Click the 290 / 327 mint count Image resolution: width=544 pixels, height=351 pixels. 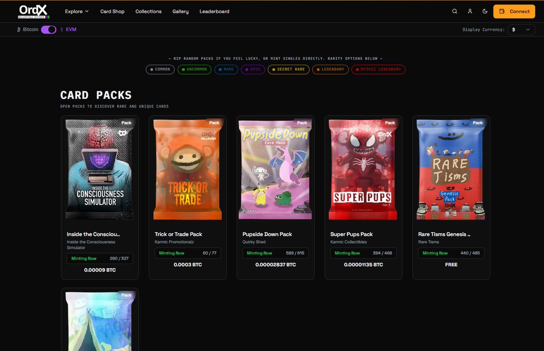pos(119,259)
